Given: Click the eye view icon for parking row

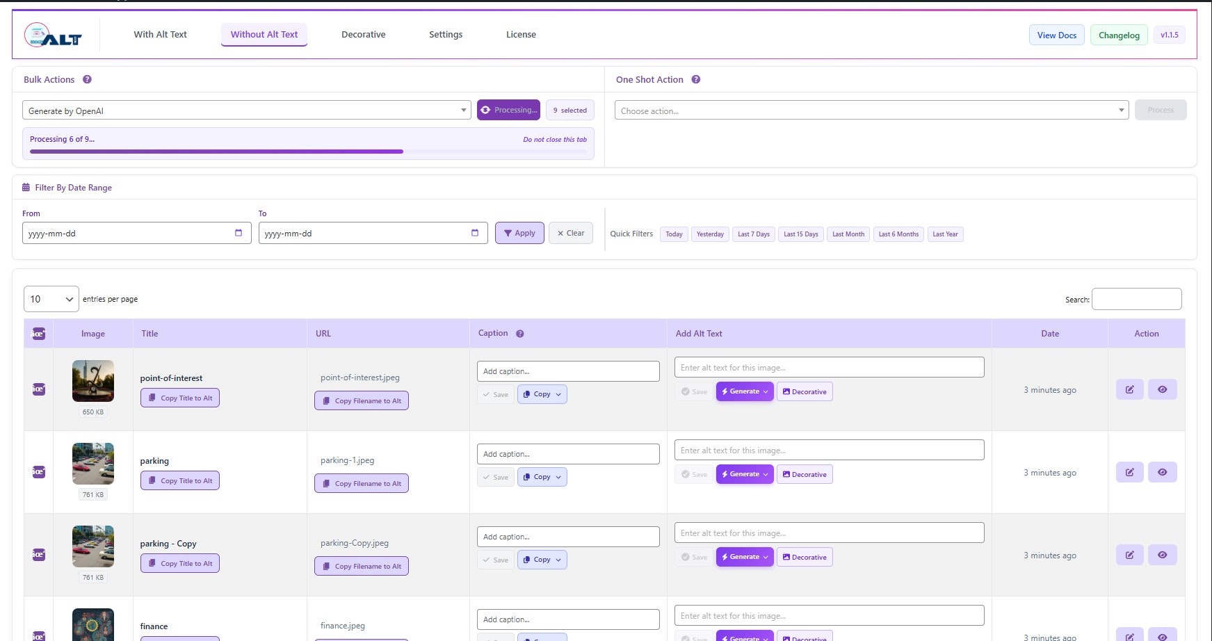Looking at the screenshot, I should tap(1163, 472).
